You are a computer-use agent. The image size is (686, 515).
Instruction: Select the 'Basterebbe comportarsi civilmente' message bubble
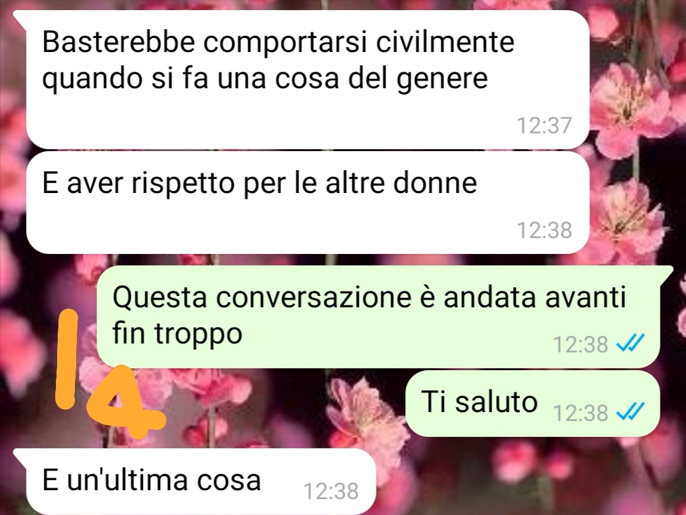click(307, 79)
